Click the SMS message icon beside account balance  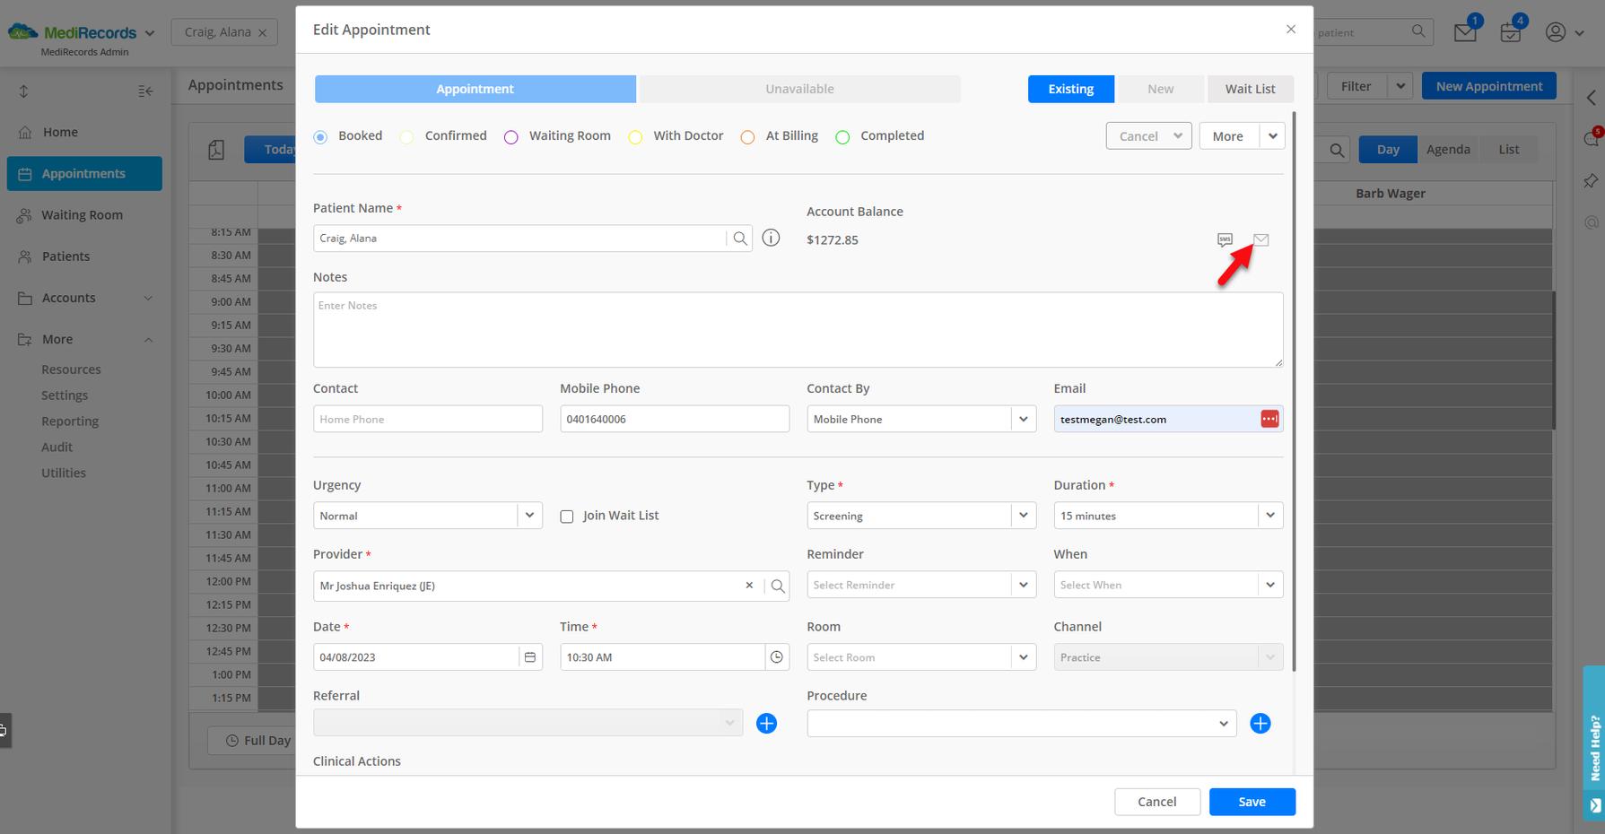click(1225, 239)
